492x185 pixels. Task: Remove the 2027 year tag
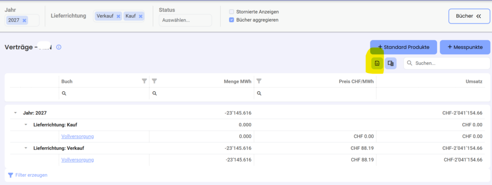pyautogui.click(x=25, y=20)
